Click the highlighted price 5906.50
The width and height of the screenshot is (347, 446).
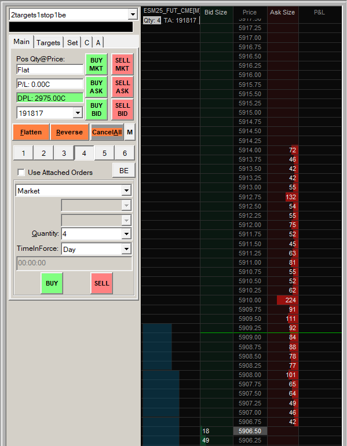click(x=250, y=431)
